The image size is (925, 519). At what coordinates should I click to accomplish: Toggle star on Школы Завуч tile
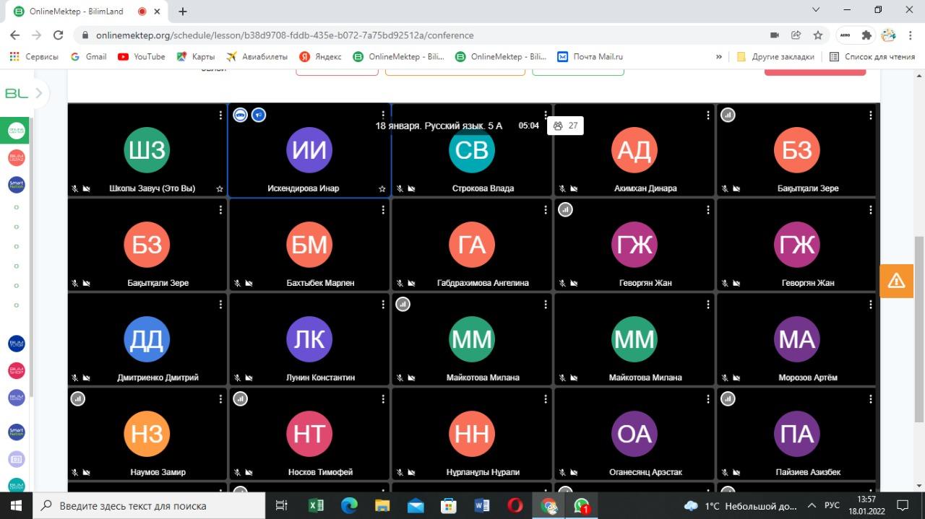click(x=220, y=189)
